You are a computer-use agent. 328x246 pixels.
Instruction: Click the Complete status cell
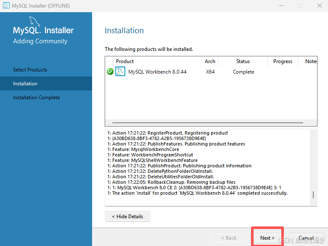[243, 72]
